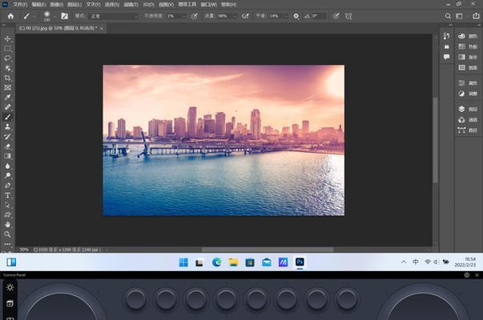Click the opacity value field
483x320 pixels.
click(x=174, y=16)
